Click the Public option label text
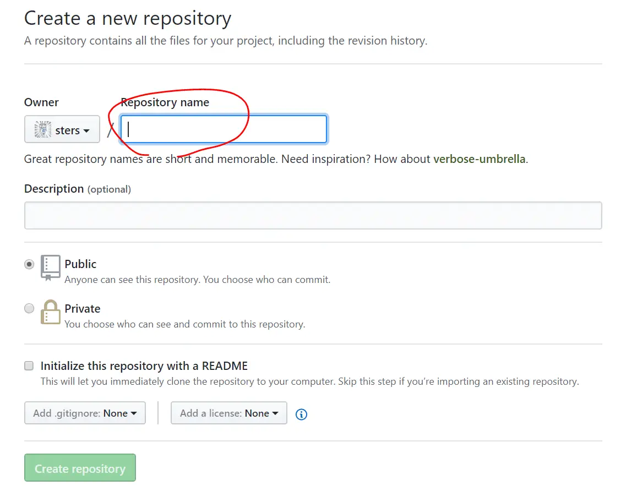The image size is (621, 502). click(80, 264)
